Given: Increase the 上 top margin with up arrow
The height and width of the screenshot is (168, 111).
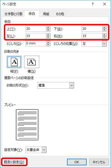Looking at the screenshot, I should (x=48, y=27).
